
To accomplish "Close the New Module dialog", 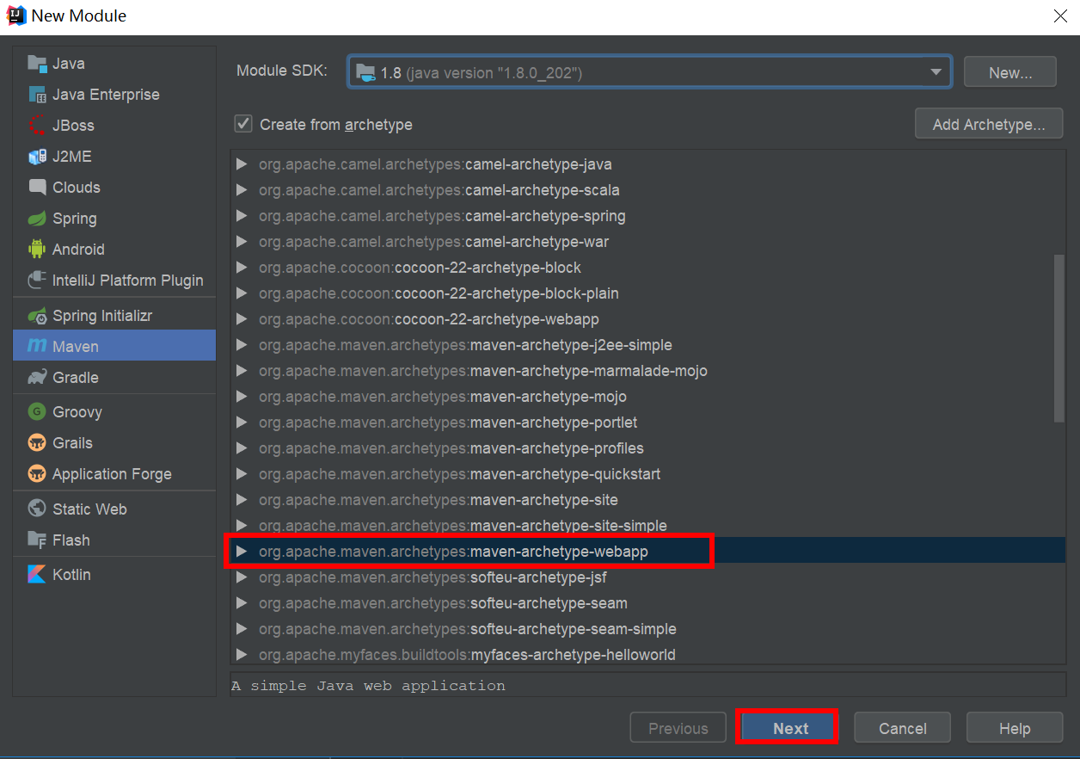I will (x=1060, y=15).
